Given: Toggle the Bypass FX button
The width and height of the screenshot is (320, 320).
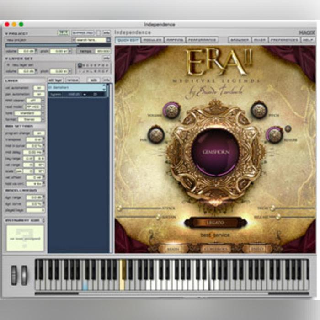Looking at the screenshot, I should click(x=82, y=33).
